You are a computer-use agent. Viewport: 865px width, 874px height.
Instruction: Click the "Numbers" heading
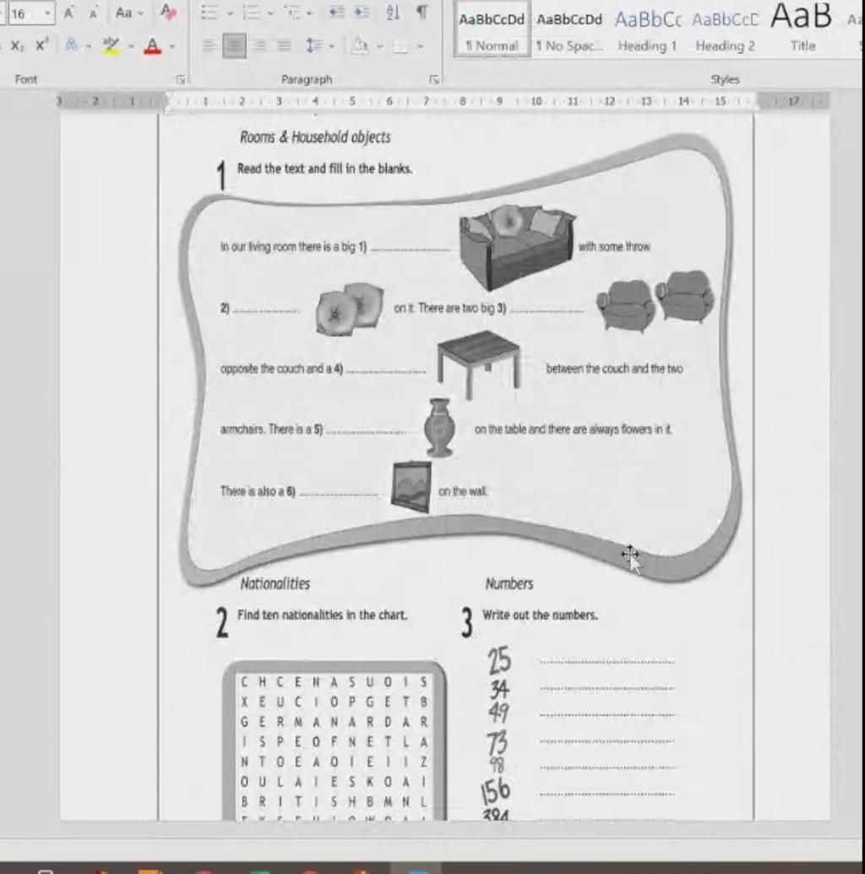click(x=509, y=583)
